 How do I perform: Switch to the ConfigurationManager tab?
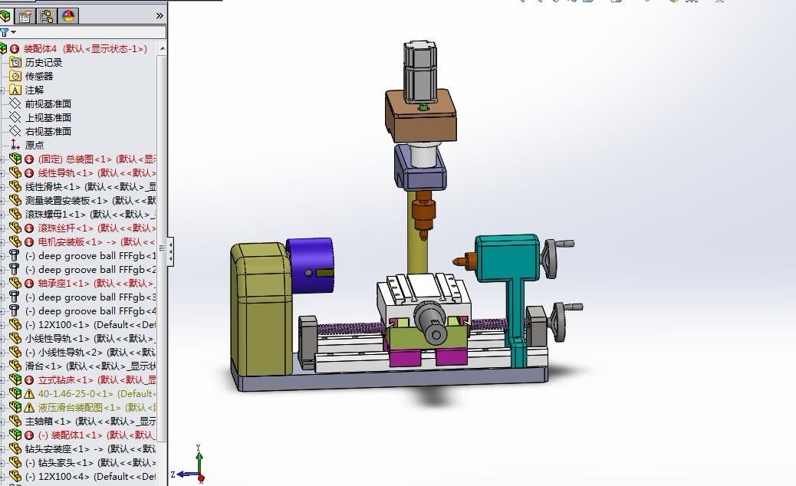(48, 16)
